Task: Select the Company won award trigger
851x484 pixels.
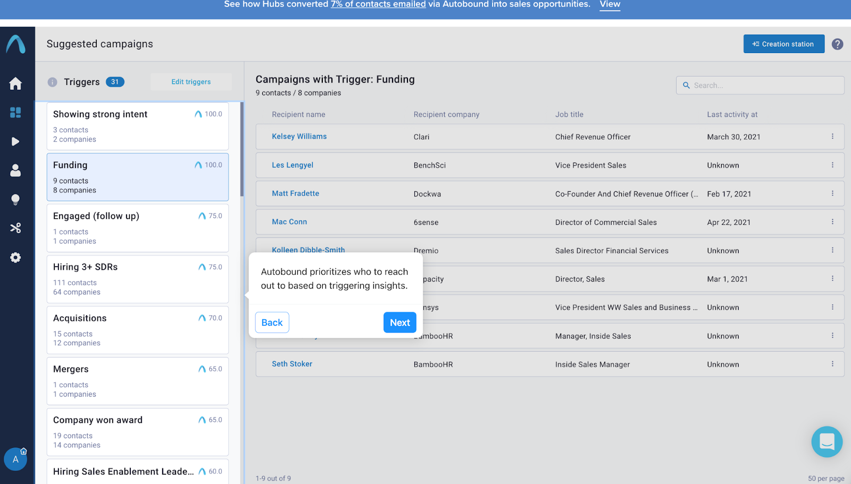Action: [x=138, y=432]
